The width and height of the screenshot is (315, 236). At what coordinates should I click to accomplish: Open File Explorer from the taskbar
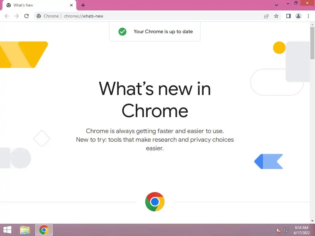(25, 230)
